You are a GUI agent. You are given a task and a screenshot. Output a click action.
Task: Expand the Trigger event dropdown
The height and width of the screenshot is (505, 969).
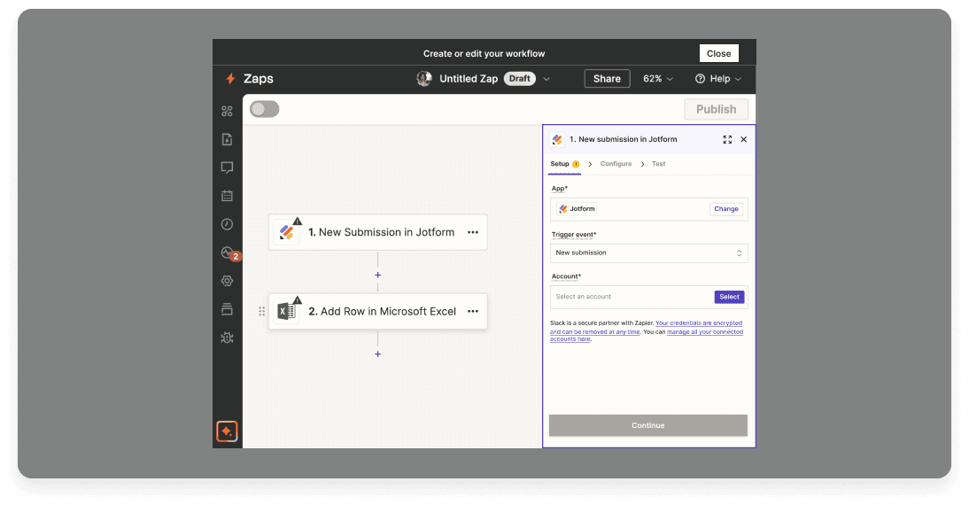coord(648,253)
